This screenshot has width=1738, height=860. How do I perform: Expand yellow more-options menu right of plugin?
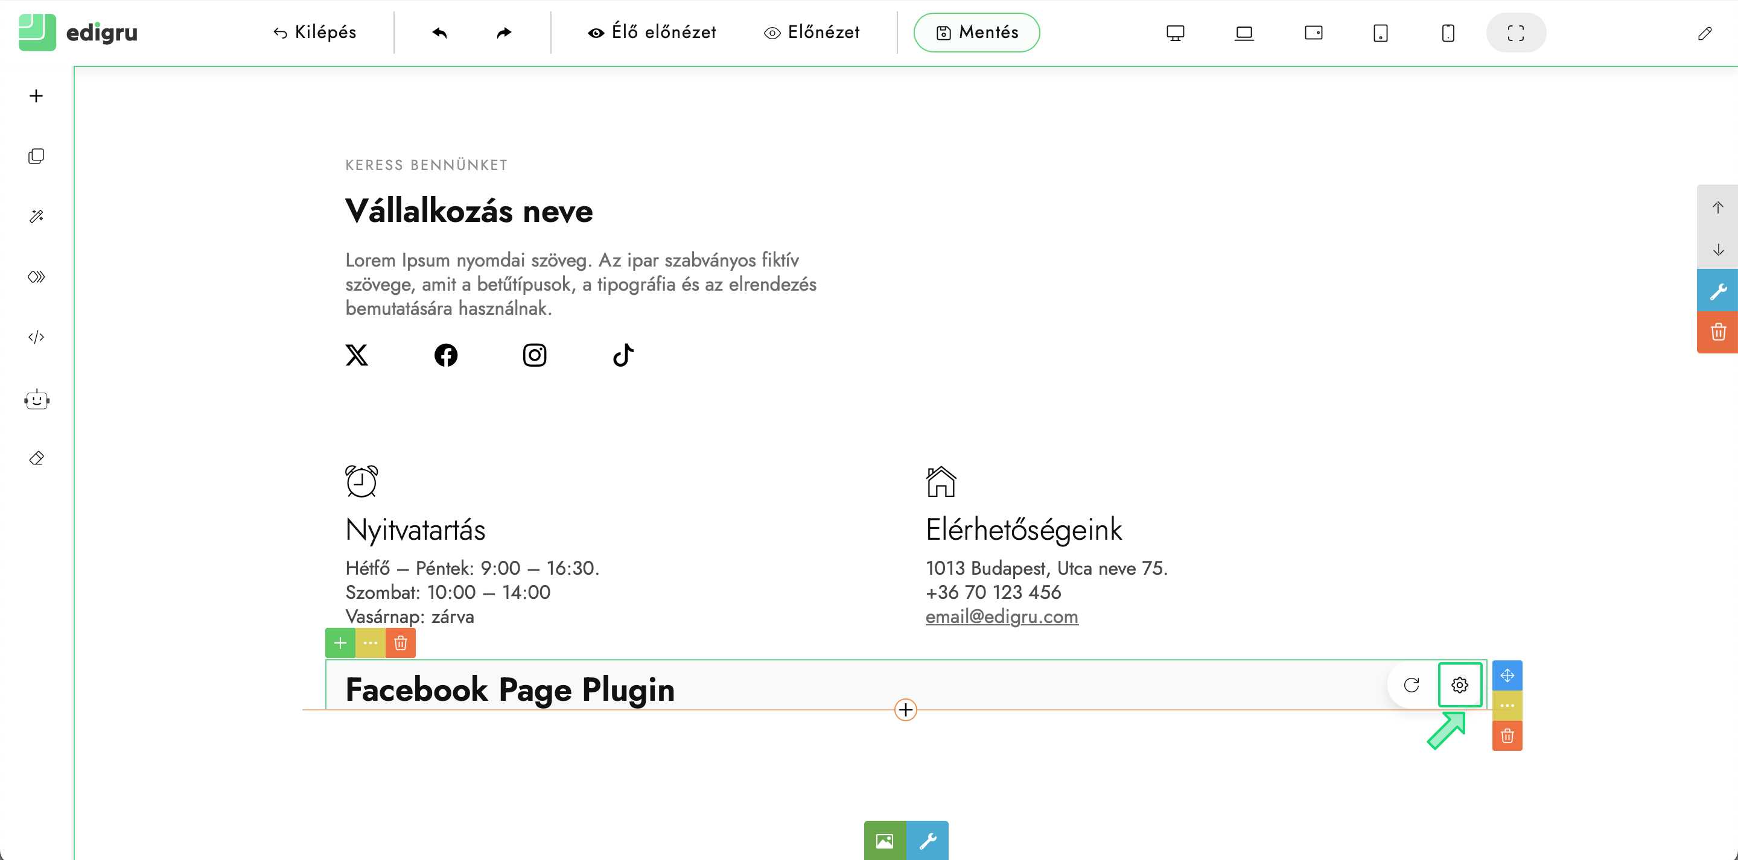pos(1507,706)
